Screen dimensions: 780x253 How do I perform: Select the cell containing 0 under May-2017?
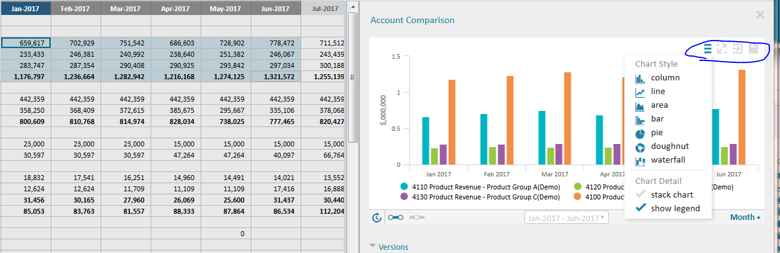point(226,234)
